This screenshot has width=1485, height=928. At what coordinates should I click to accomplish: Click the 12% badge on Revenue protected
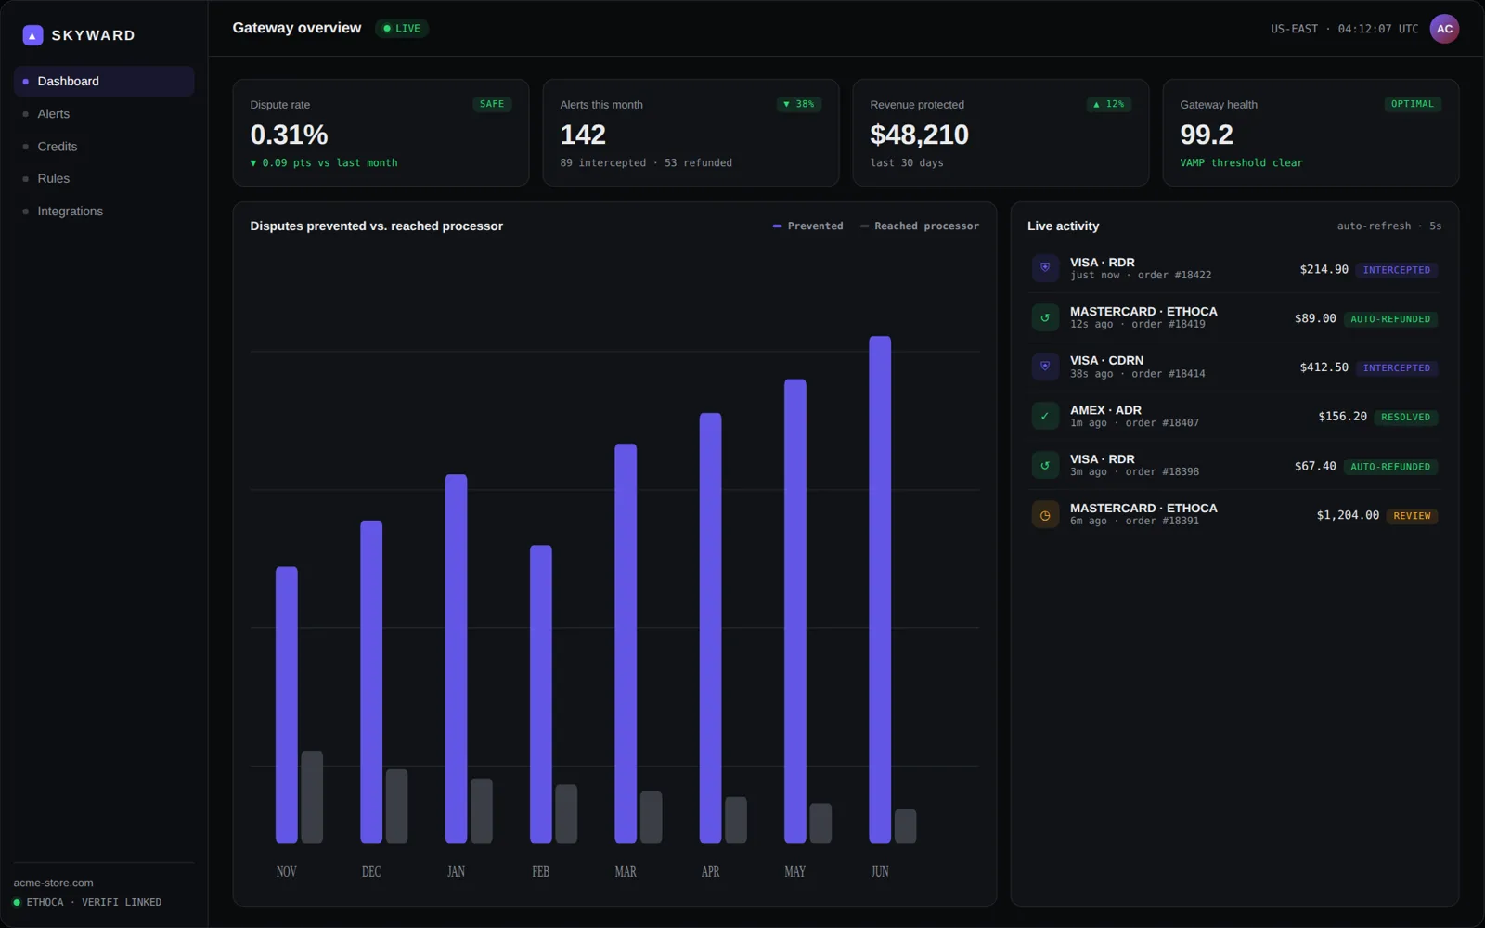pyautogui.click(x=1109, y=104)
